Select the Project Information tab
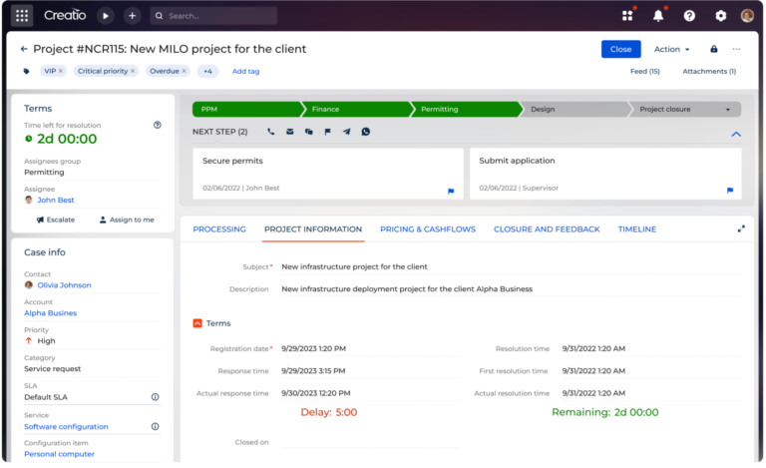 pos(313,230)
